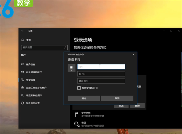Select the 登录选项 key icon

[22, 80]
